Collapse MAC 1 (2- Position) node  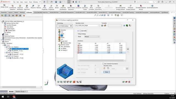pyautogui.click(x=5, y=53)
